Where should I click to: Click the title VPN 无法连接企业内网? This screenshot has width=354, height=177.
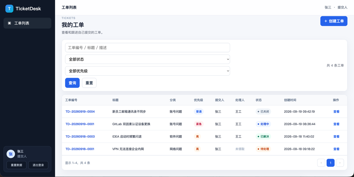[128, 149]
